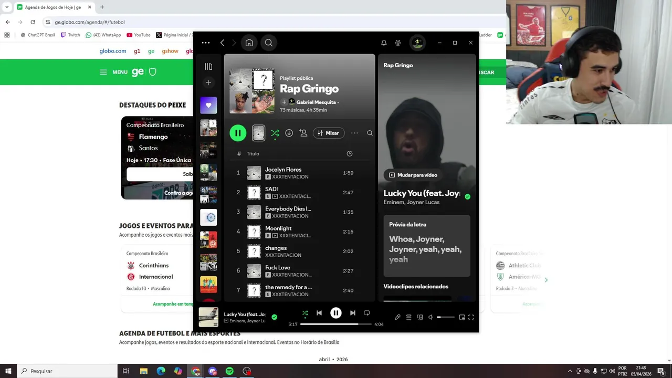Screen dimensions: 672x378
Task: Reload the page in Chrome
Action: 33,22
